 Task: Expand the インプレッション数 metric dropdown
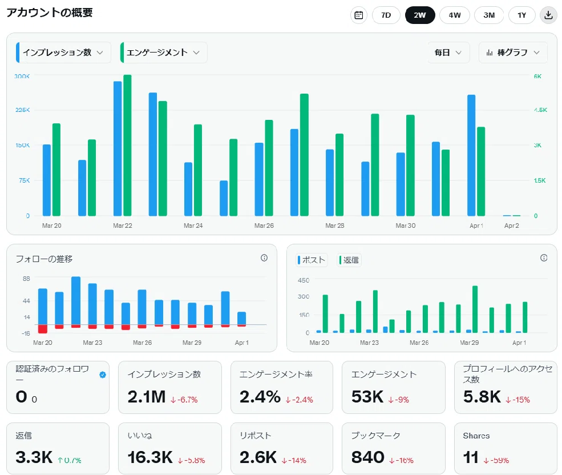(63, 53)
